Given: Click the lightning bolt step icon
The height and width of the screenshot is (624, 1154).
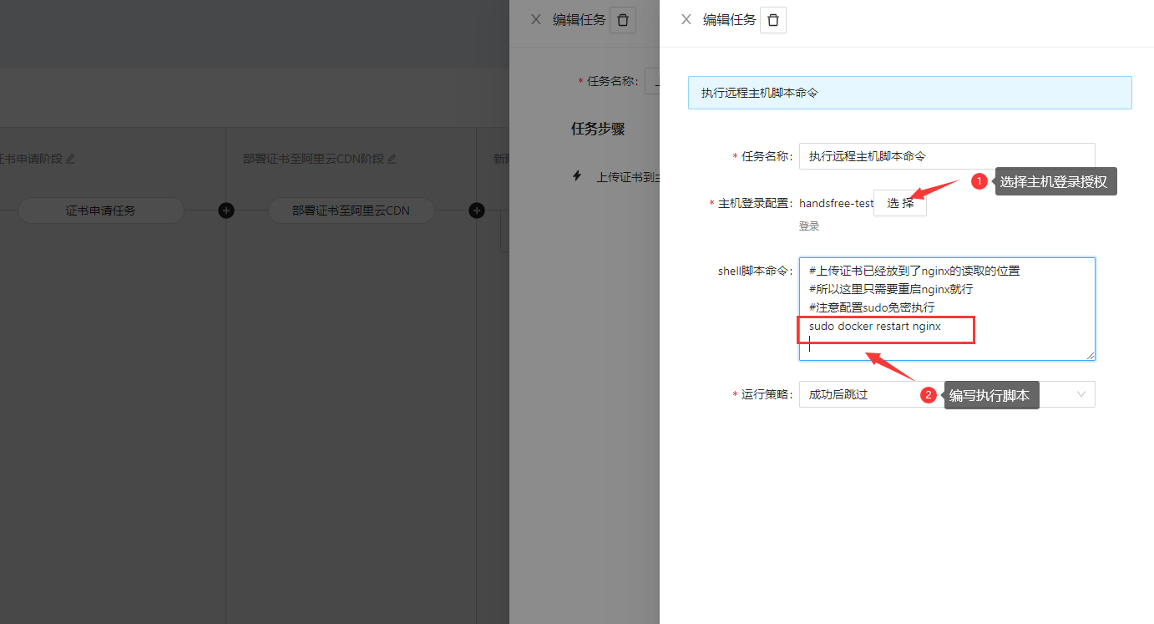Looking at the screenshot, I should click(576, 176).
